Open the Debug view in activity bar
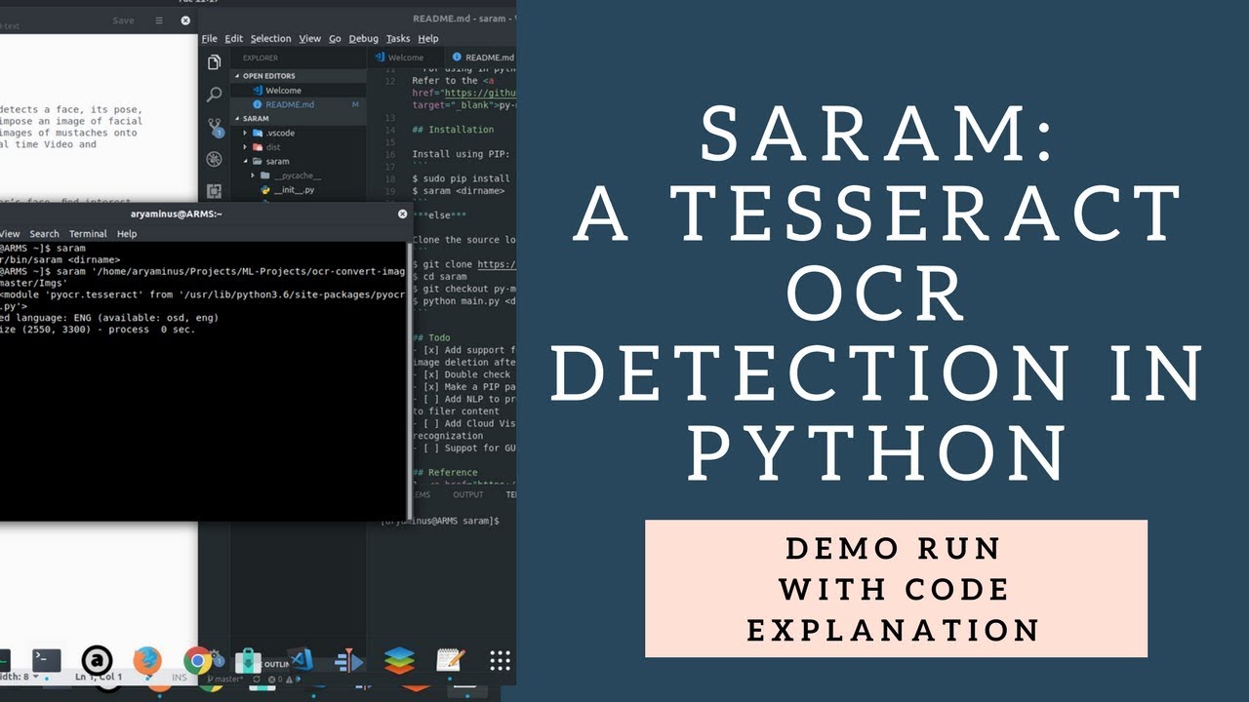 [x=214, y=159]
